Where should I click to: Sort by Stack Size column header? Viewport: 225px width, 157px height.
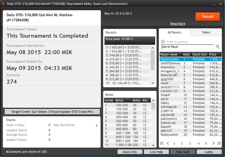click(x=200, y=54)
